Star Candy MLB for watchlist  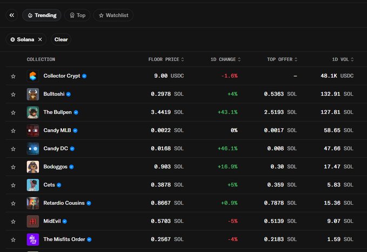click(13, 131)
